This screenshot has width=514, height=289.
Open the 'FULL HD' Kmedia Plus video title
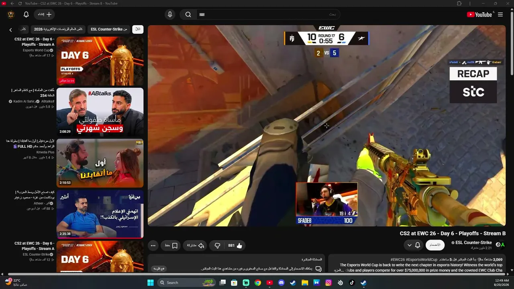(x=30, y=144)
